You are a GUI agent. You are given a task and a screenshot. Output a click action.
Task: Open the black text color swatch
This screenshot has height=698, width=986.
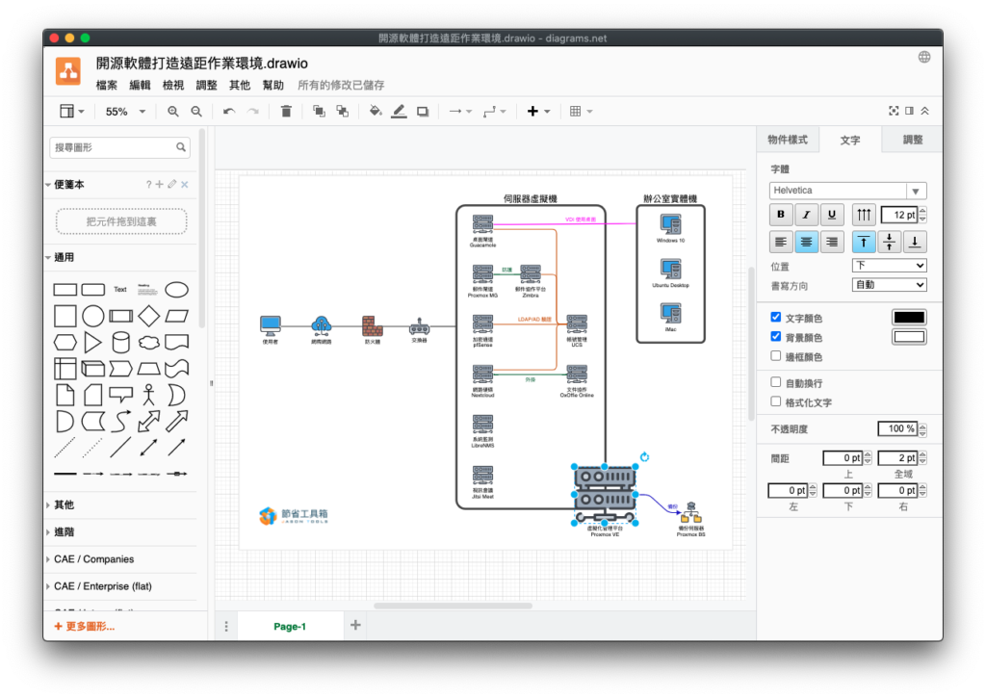909,318
